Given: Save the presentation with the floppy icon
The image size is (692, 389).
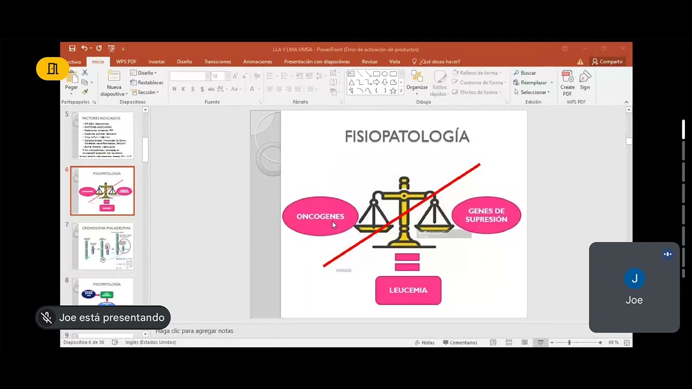Looking at the screenshot, I should [72, 49].
